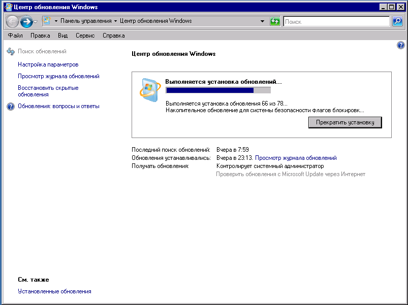Maximize the Windows Update window

[x=392, y=7]
